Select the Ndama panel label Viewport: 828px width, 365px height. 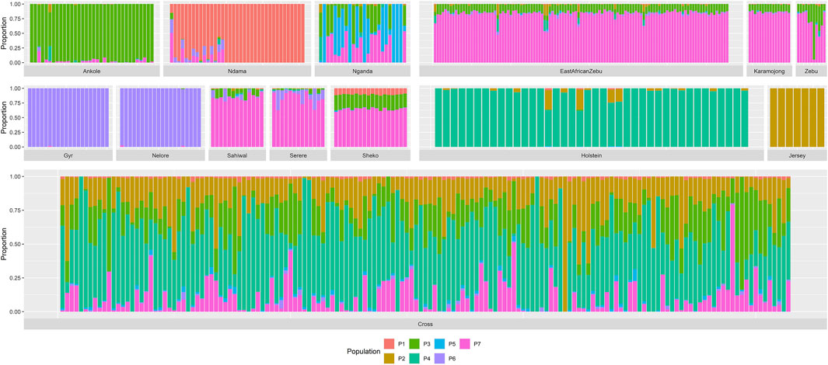click(237, 71)
